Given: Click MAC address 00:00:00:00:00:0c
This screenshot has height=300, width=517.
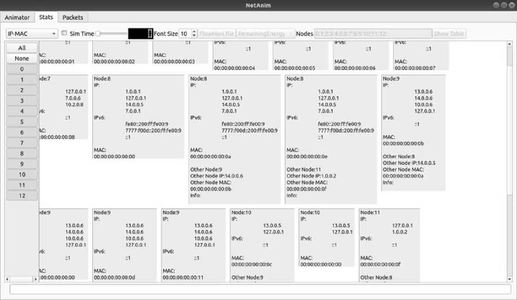Looking at the screenshot, I should [251, 264].
